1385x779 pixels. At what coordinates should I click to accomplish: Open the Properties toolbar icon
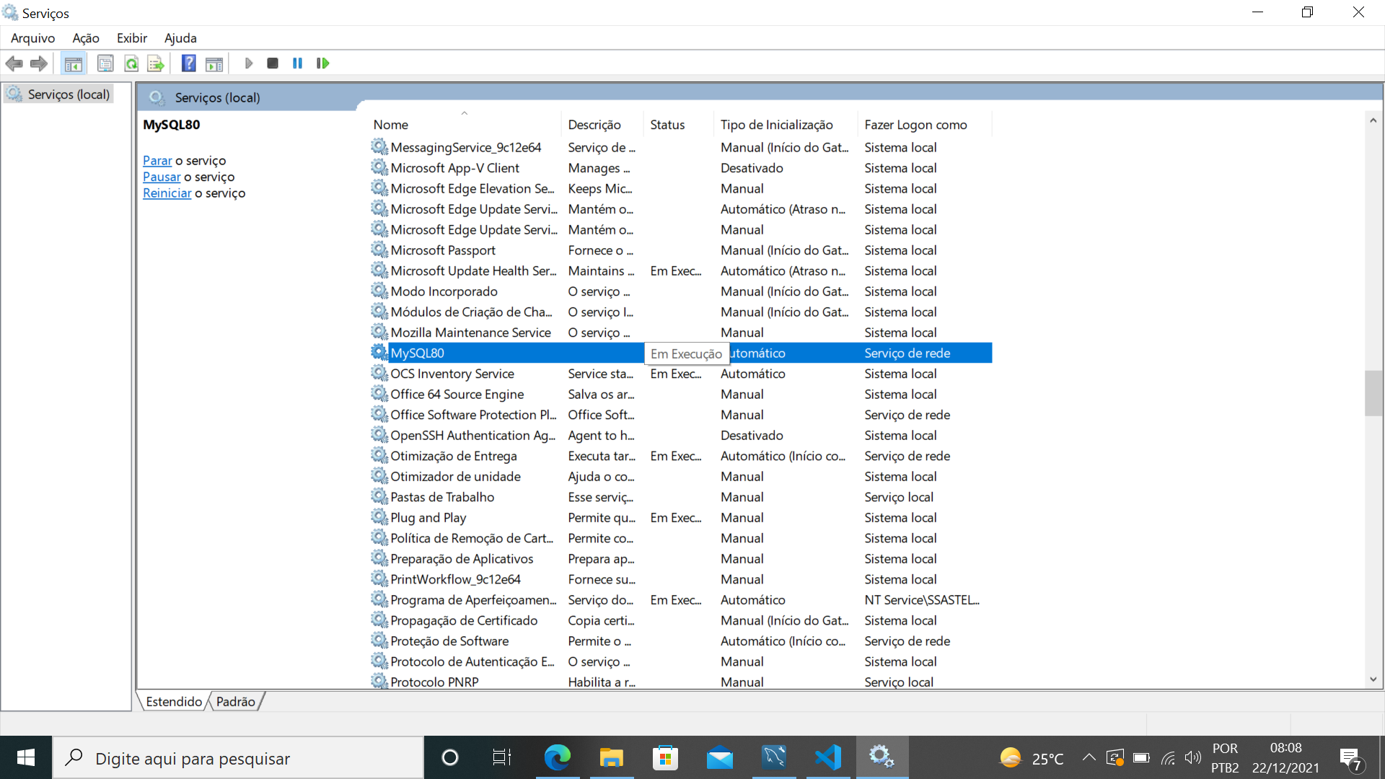pos(105,63)
